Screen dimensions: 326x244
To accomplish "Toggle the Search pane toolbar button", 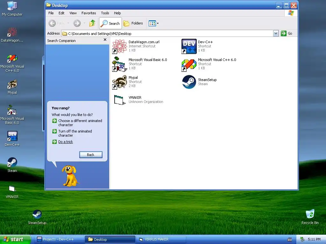I will point(110,23).
